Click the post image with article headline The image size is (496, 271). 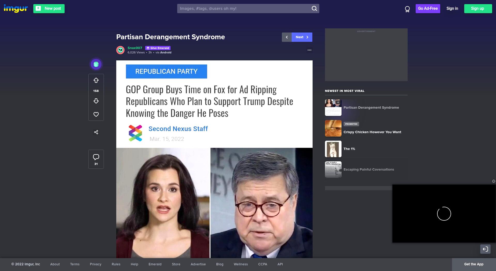pos(214,159)
